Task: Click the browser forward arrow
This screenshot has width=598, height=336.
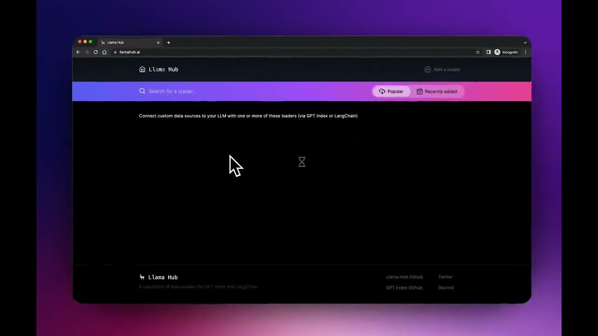Action: coord(87,52)
